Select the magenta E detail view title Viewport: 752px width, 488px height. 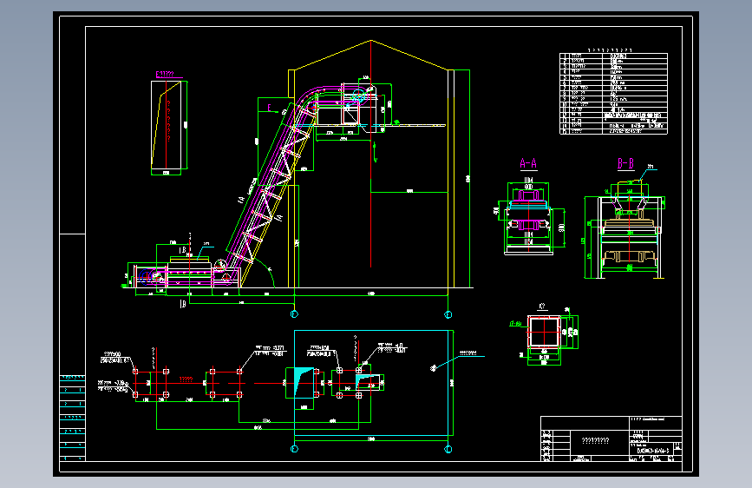[165, 74]
